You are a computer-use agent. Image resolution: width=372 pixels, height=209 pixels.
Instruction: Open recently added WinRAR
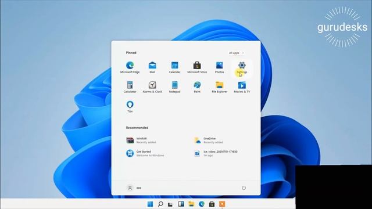coord(141,140)
